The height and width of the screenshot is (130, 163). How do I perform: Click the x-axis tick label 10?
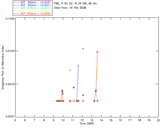tap(63, 120)
